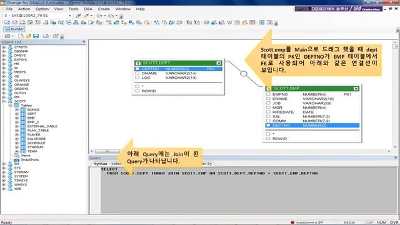Check the EMPNO column checkbox

point(268,94)
